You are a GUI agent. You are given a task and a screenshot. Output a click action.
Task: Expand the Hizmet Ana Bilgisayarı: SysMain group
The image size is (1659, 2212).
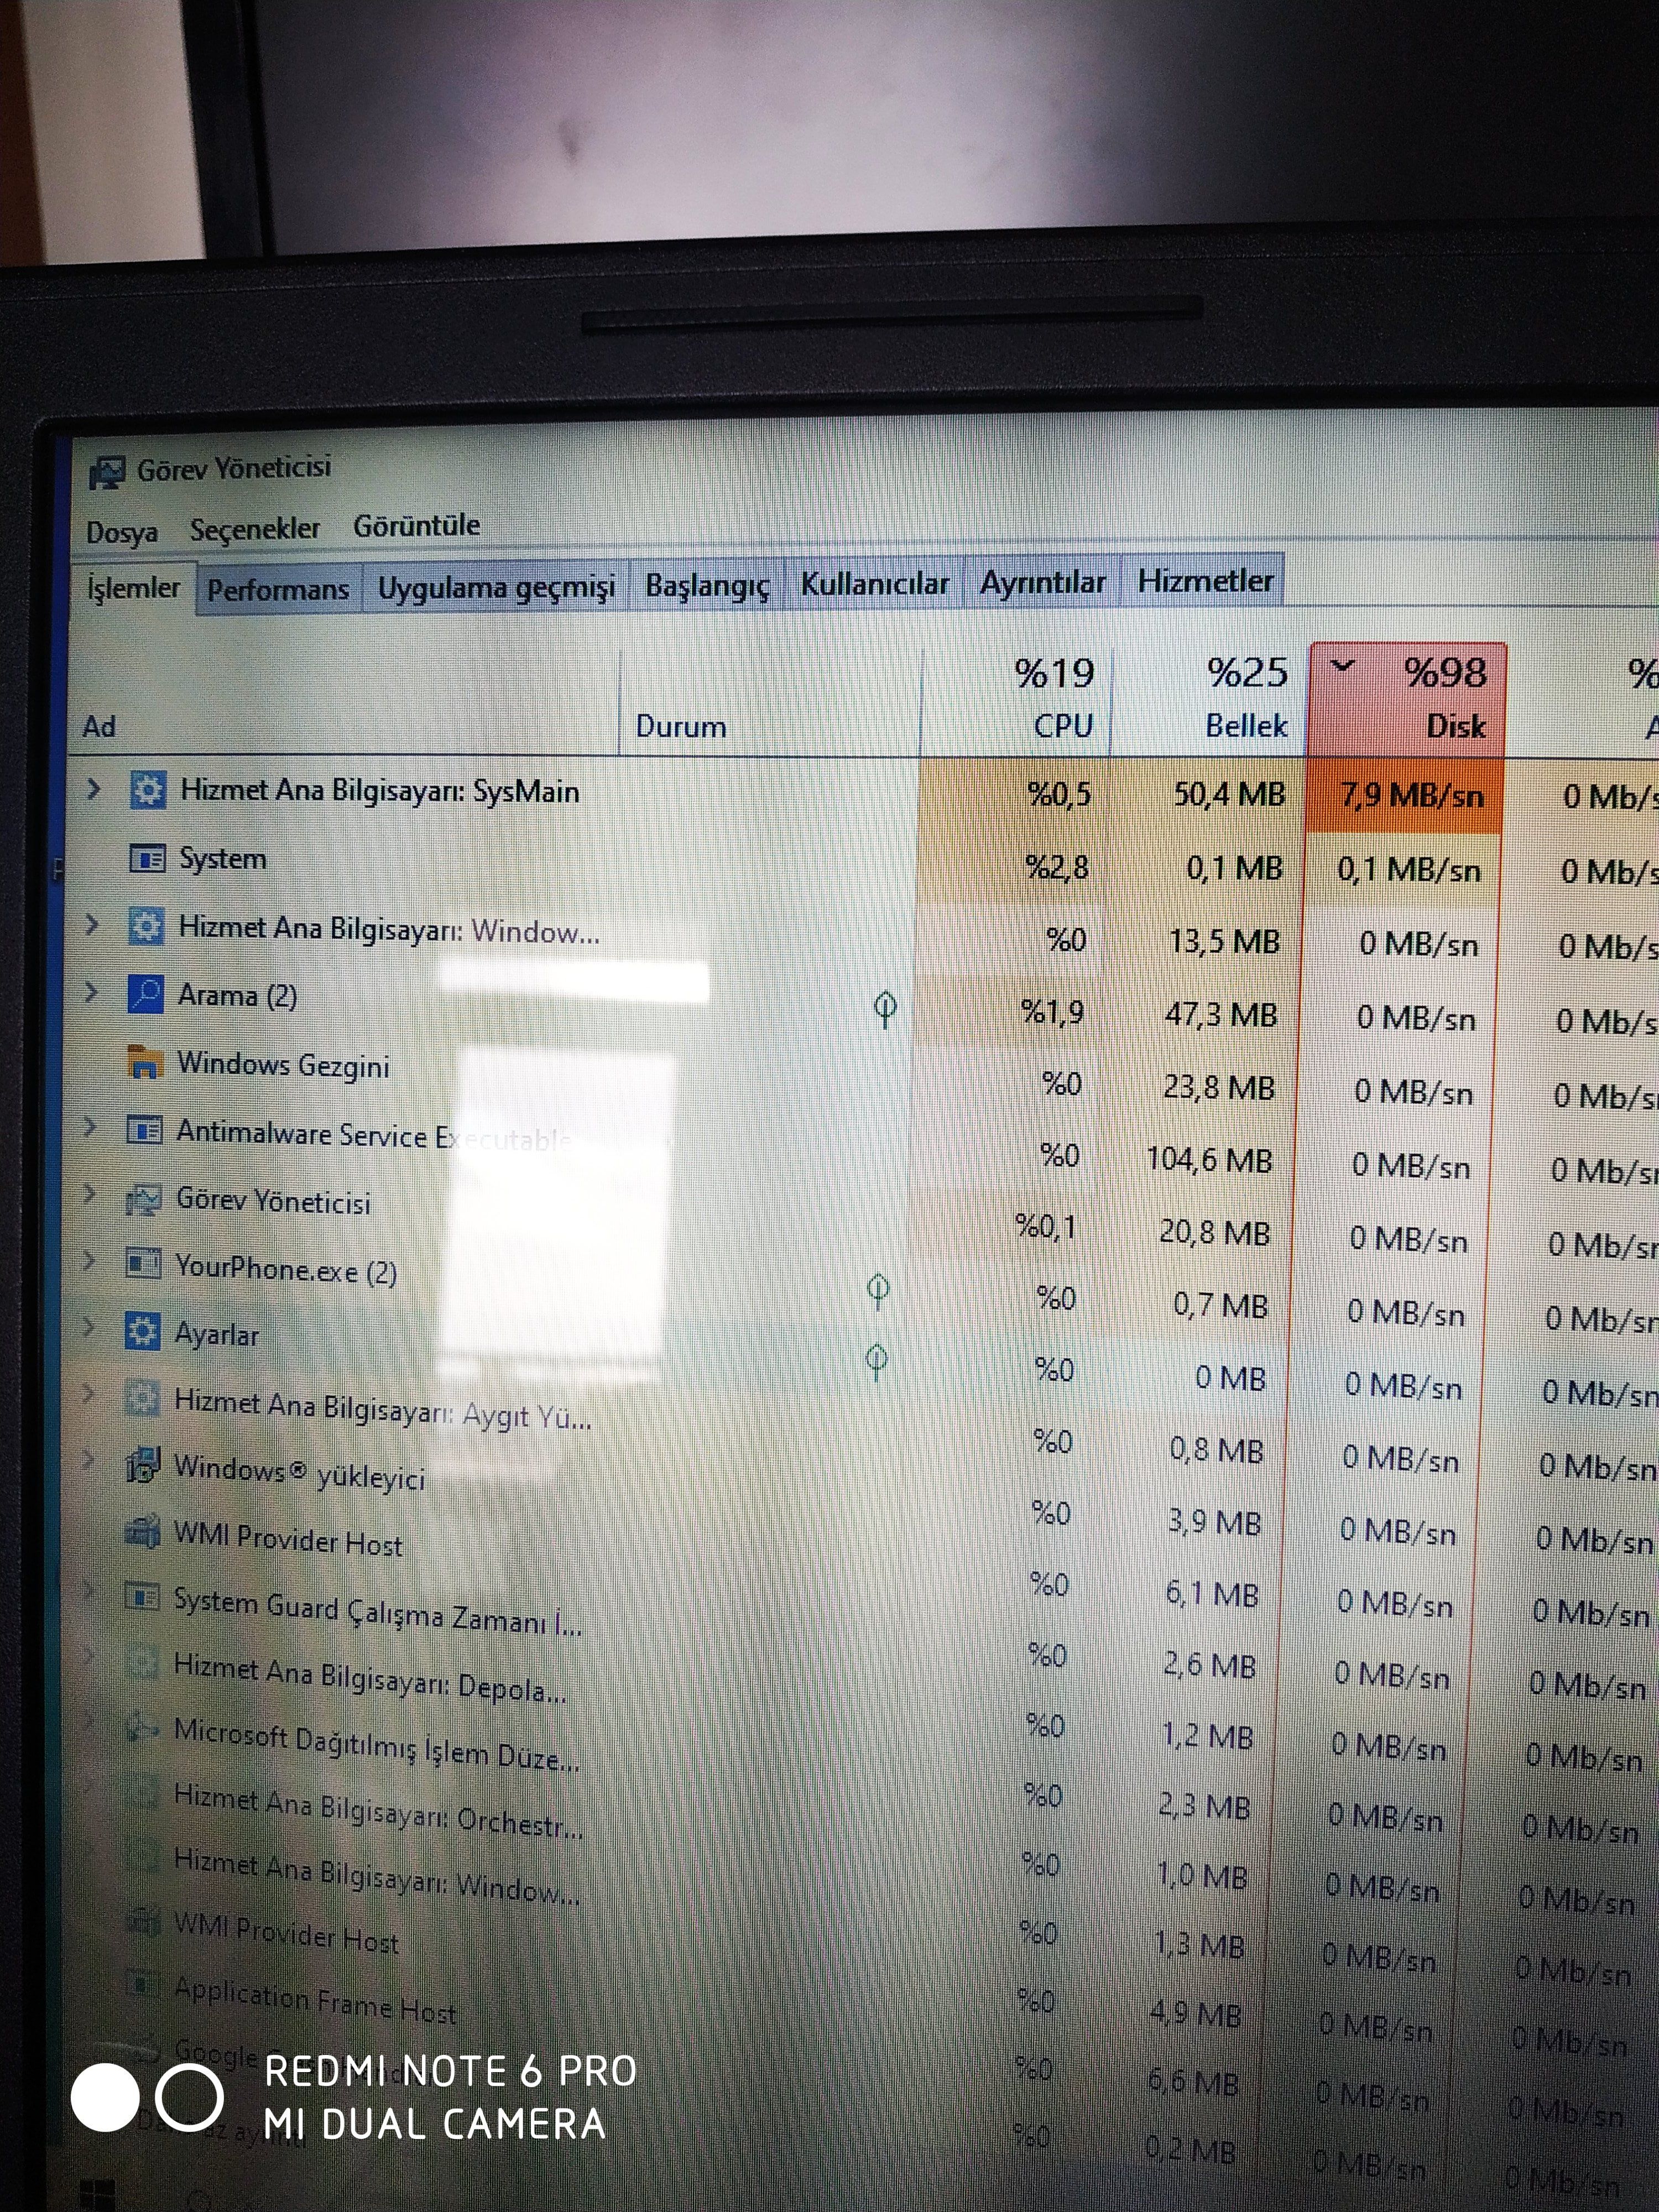tap(93, 789)
